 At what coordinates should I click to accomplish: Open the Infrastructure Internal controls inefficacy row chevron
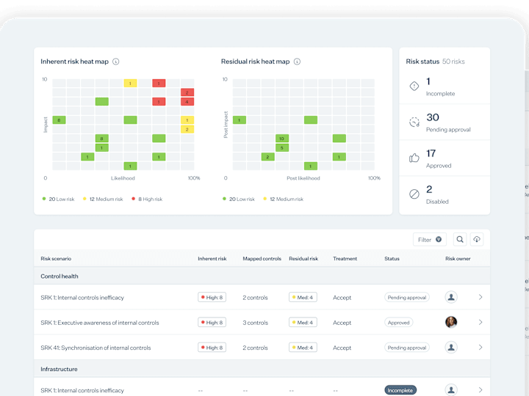click(x=481, y=390)
